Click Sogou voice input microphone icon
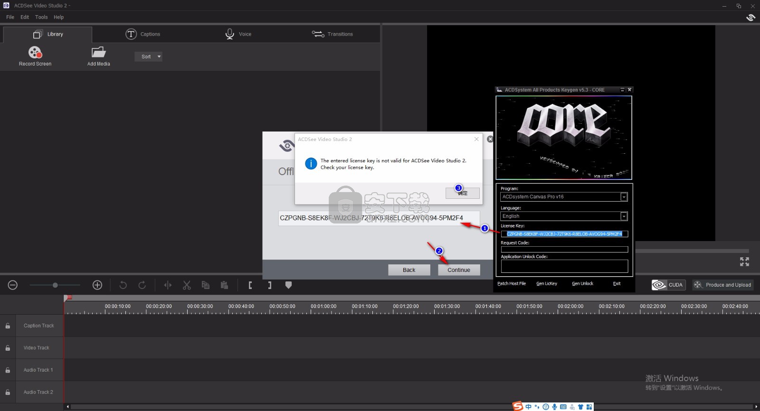Screen dimensions: 760x411 tap(554, 407)
